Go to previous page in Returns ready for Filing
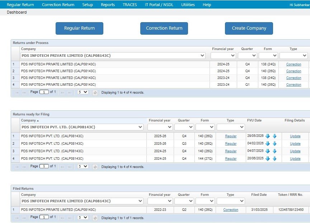This screenshot has width=310, height=223. pos(24,167)
